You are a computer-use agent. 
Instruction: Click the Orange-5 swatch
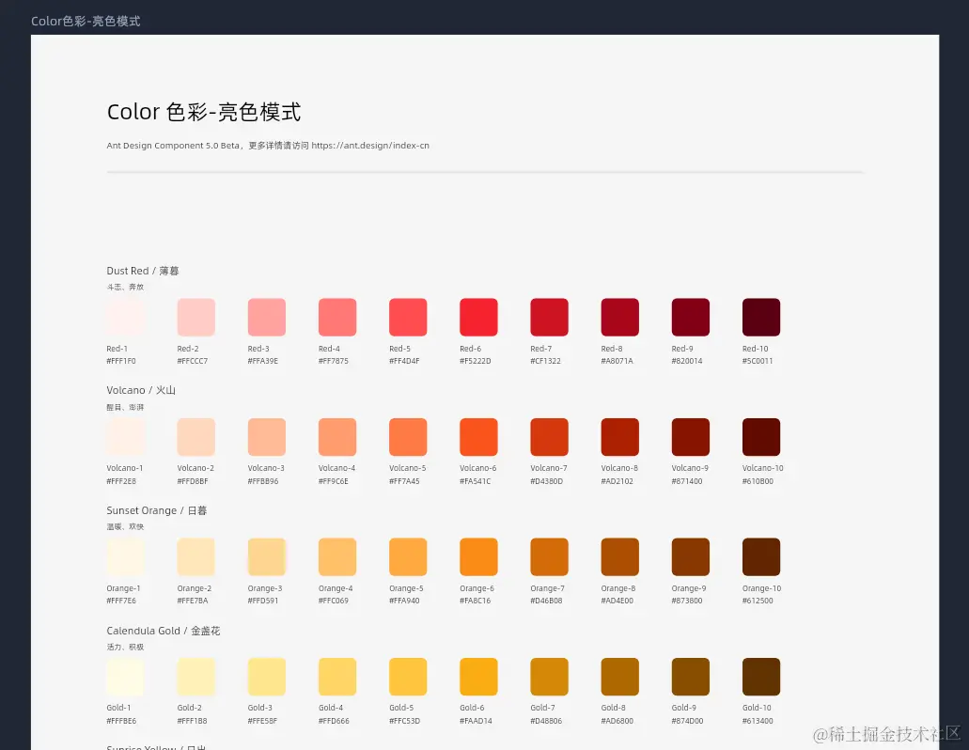click(x=408, y=557)
